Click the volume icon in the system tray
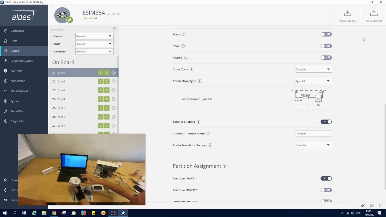This screenshot has width=386, height=217. 352,213
